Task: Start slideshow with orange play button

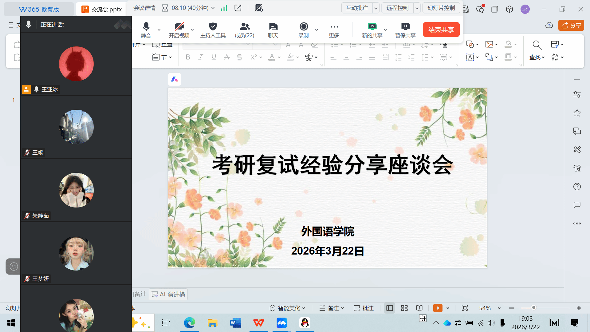Action: click(x=438, y=308)
